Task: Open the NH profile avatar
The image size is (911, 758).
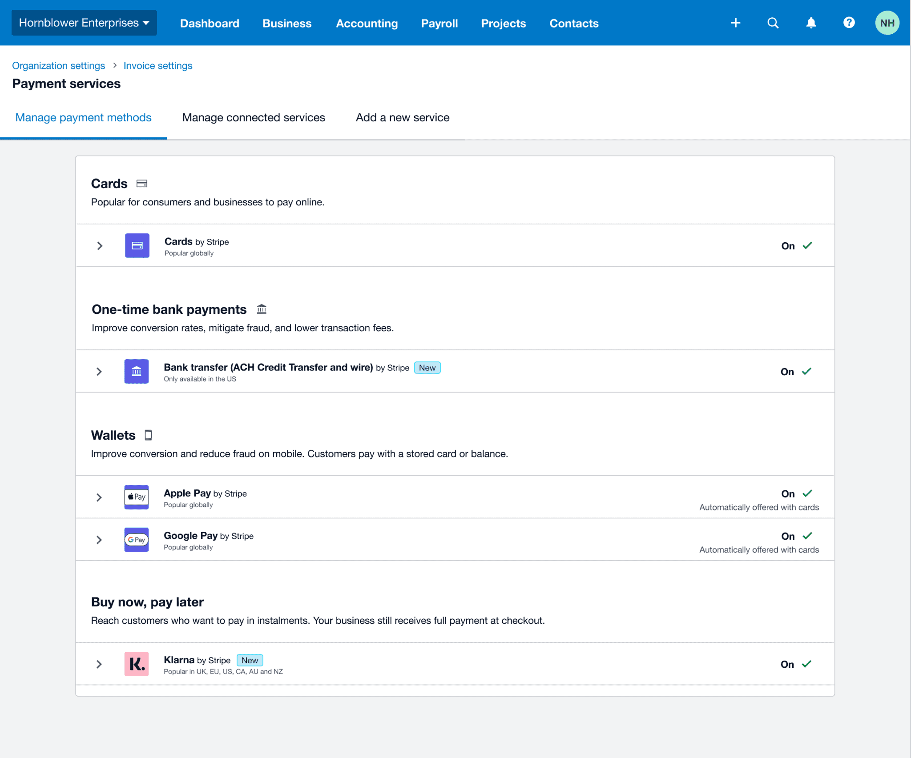Action: tap(887, 23)
